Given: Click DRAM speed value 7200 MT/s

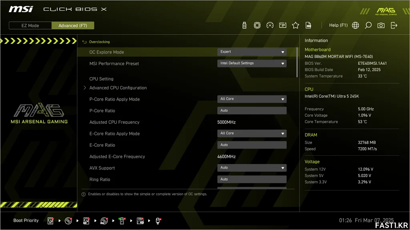Looking at the screenshot, I should 368,149.
